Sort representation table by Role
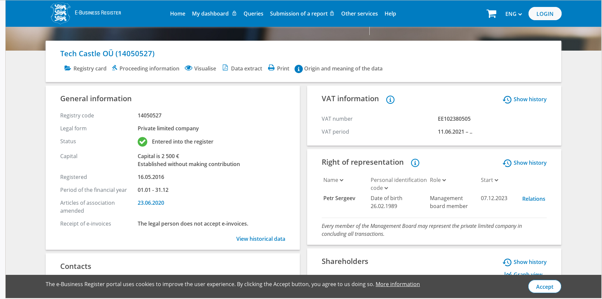This screenshot has height=299, width=602. (x=438, y=180)
